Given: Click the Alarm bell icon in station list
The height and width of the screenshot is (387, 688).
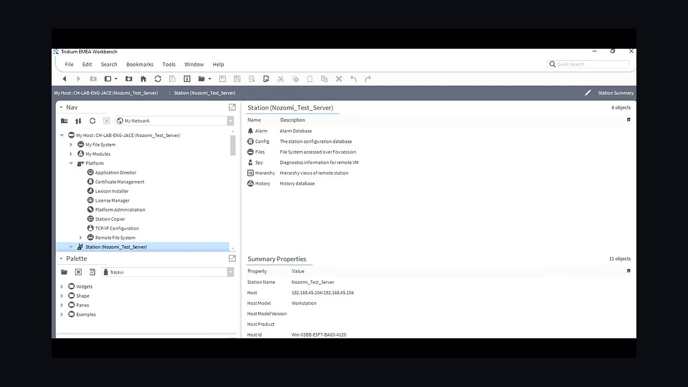Looking at the screenshot, I should tap(251, 131).
